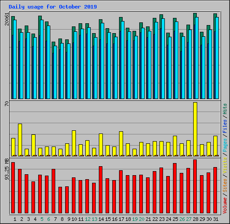Click the red volume bar for day 31
This screenshot has width=230, height=224.
pos(215,190)
